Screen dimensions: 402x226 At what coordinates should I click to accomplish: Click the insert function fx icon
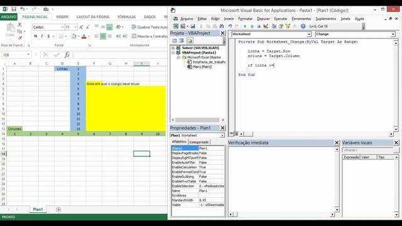(x=67, y=55)
